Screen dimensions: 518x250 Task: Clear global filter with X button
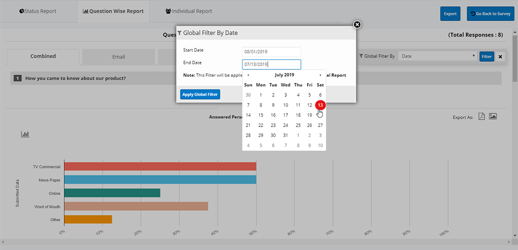[x=500, y=57]
